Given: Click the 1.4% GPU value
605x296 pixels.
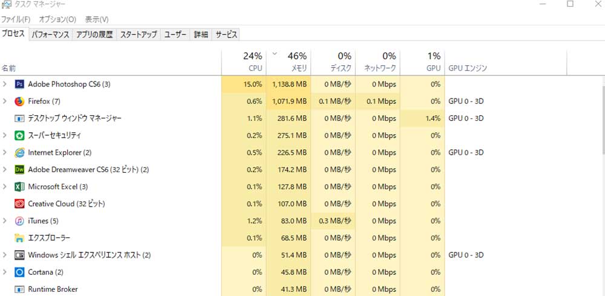Looking at the screenshot, I should click(433, 118).
